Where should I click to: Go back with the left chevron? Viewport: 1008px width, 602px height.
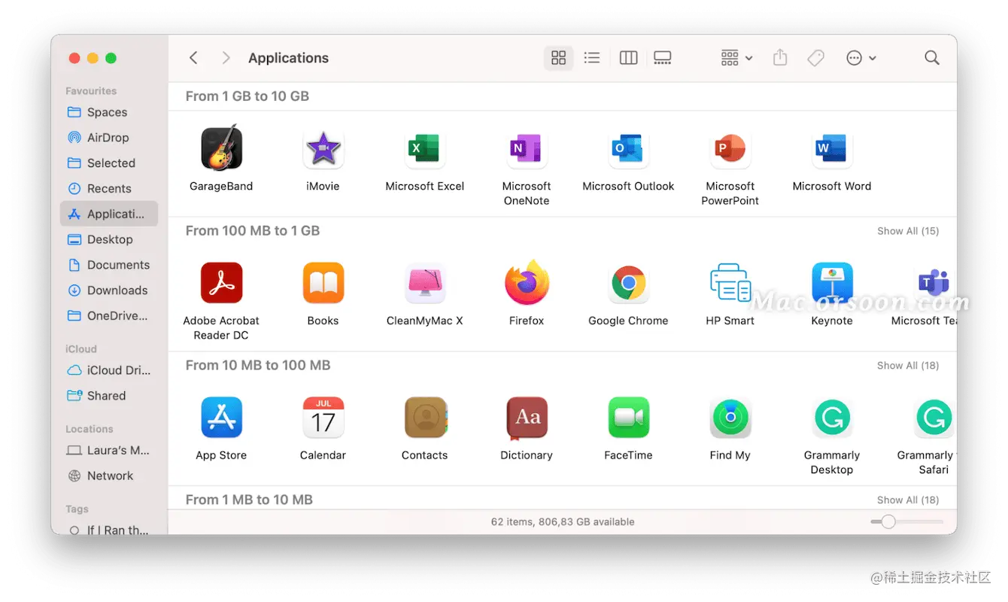(x=193, y=58)
